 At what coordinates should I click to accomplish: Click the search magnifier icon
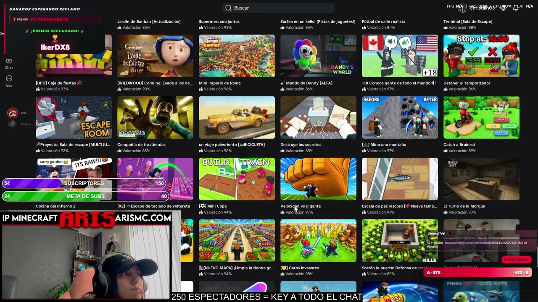coord(228,8)
